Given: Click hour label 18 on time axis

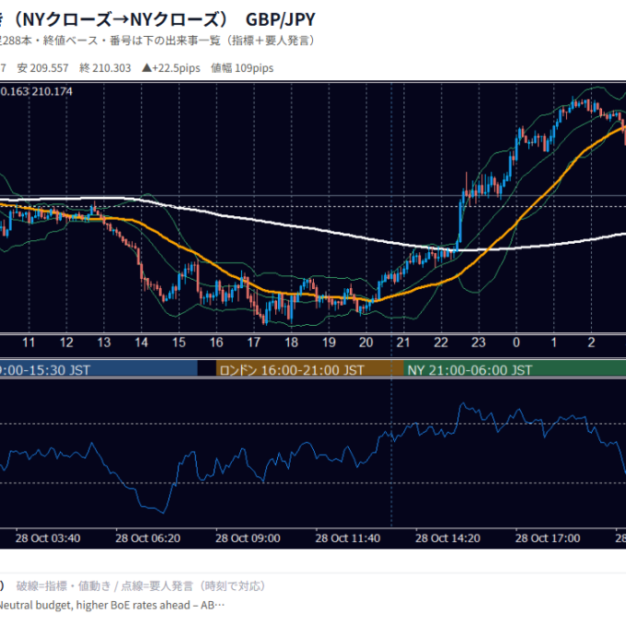Looking at the screenshot, I should [292, 342].
